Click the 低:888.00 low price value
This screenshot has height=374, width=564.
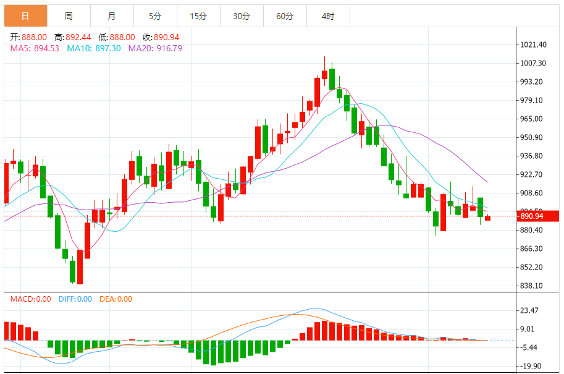[x=117, y=37]
